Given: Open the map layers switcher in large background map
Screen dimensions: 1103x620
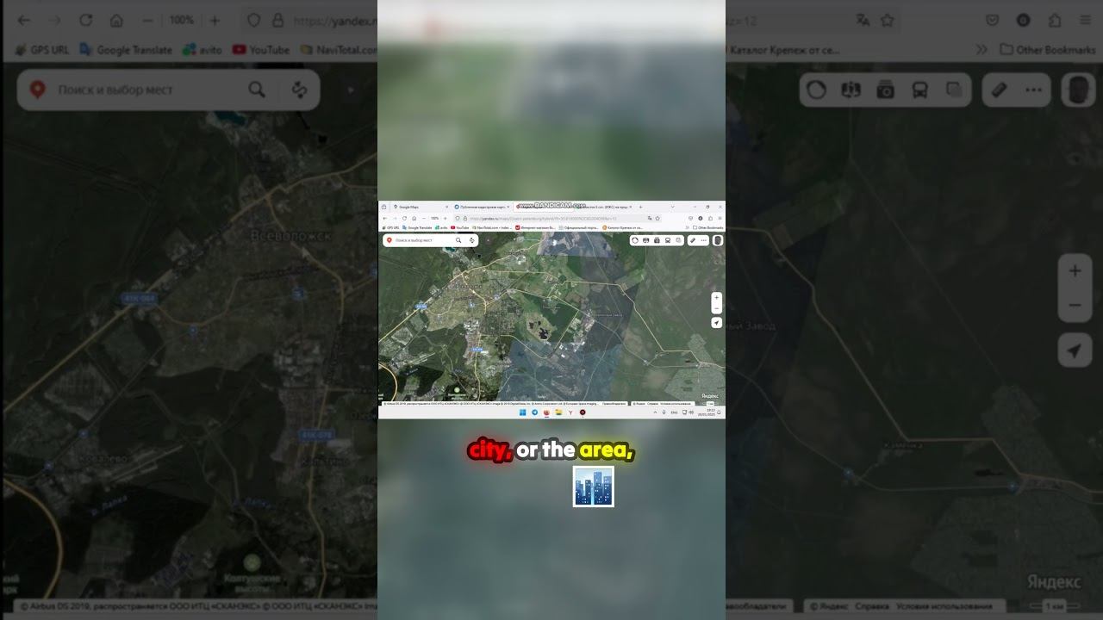Looking at the screenshot, I should coord(954,90).
